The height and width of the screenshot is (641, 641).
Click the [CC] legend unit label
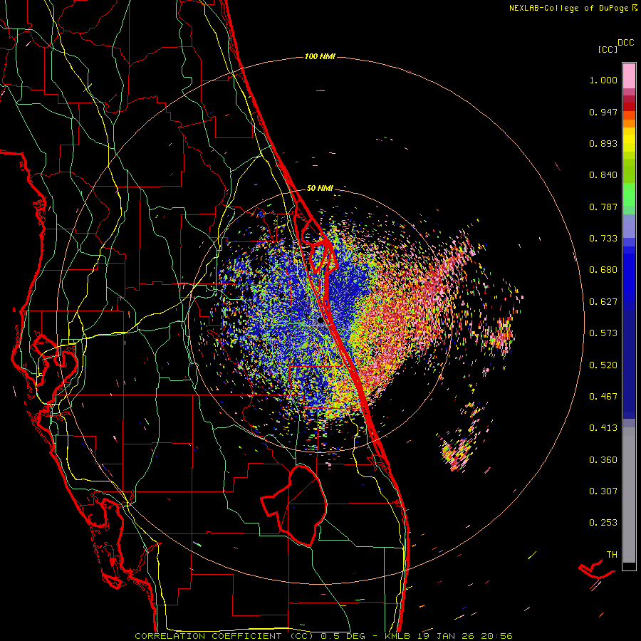pos(608,49)
